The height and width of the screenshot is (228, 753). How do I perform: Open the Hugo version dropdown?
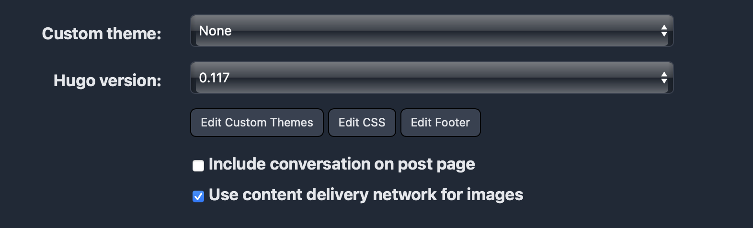click(x=432, y=78)
